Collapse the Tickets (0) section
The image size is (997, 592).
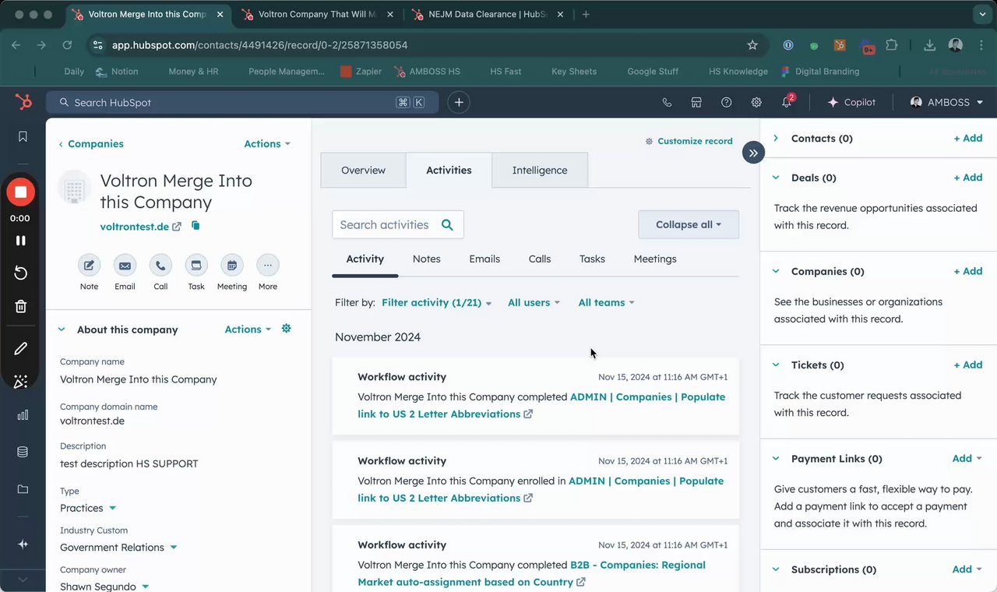coord(776,365)
